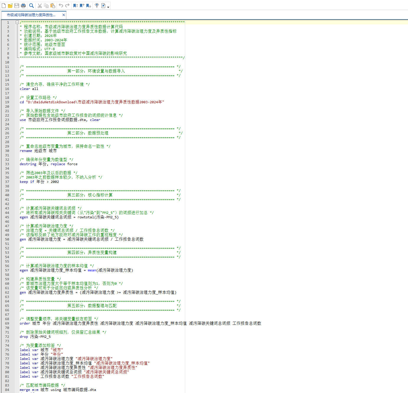Click the egen rowtotal(污染-PM2_5) line

pyautogui.click(x=69, y=217)
